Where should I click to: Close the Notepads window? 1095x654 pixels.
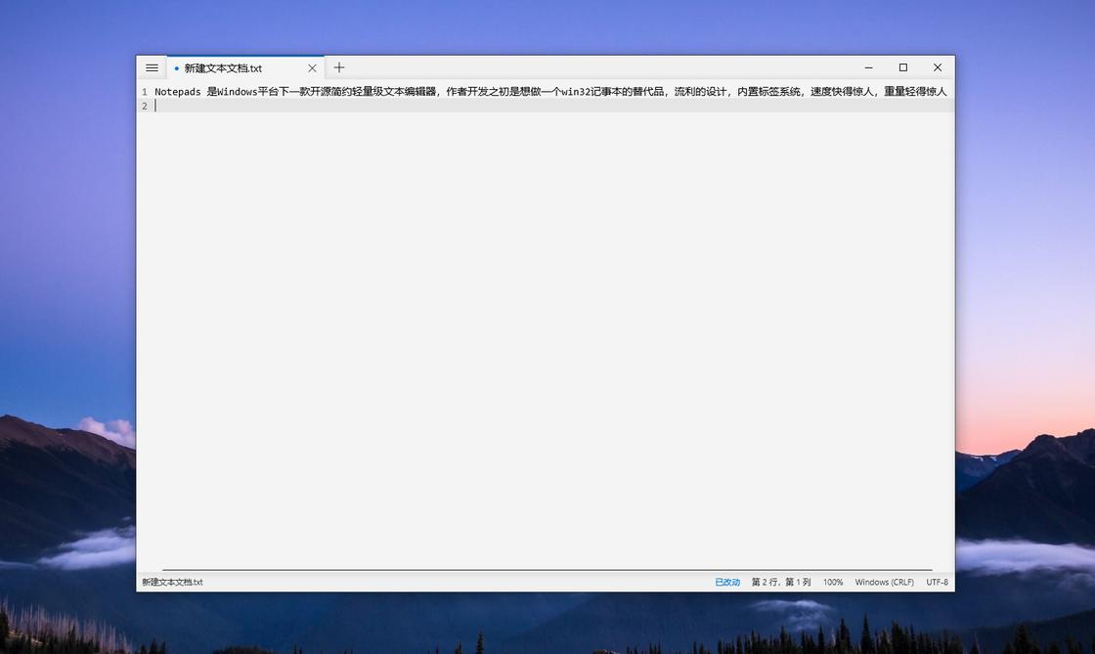tap(937, 67)
